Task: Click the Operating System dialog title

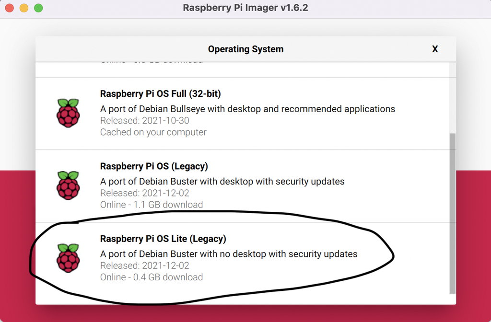Action: (245, 49)
